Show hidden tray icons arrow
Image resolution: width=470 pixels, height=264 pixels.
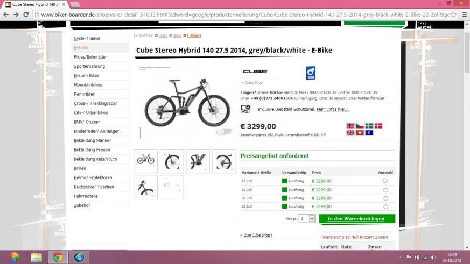click(400, 258)
